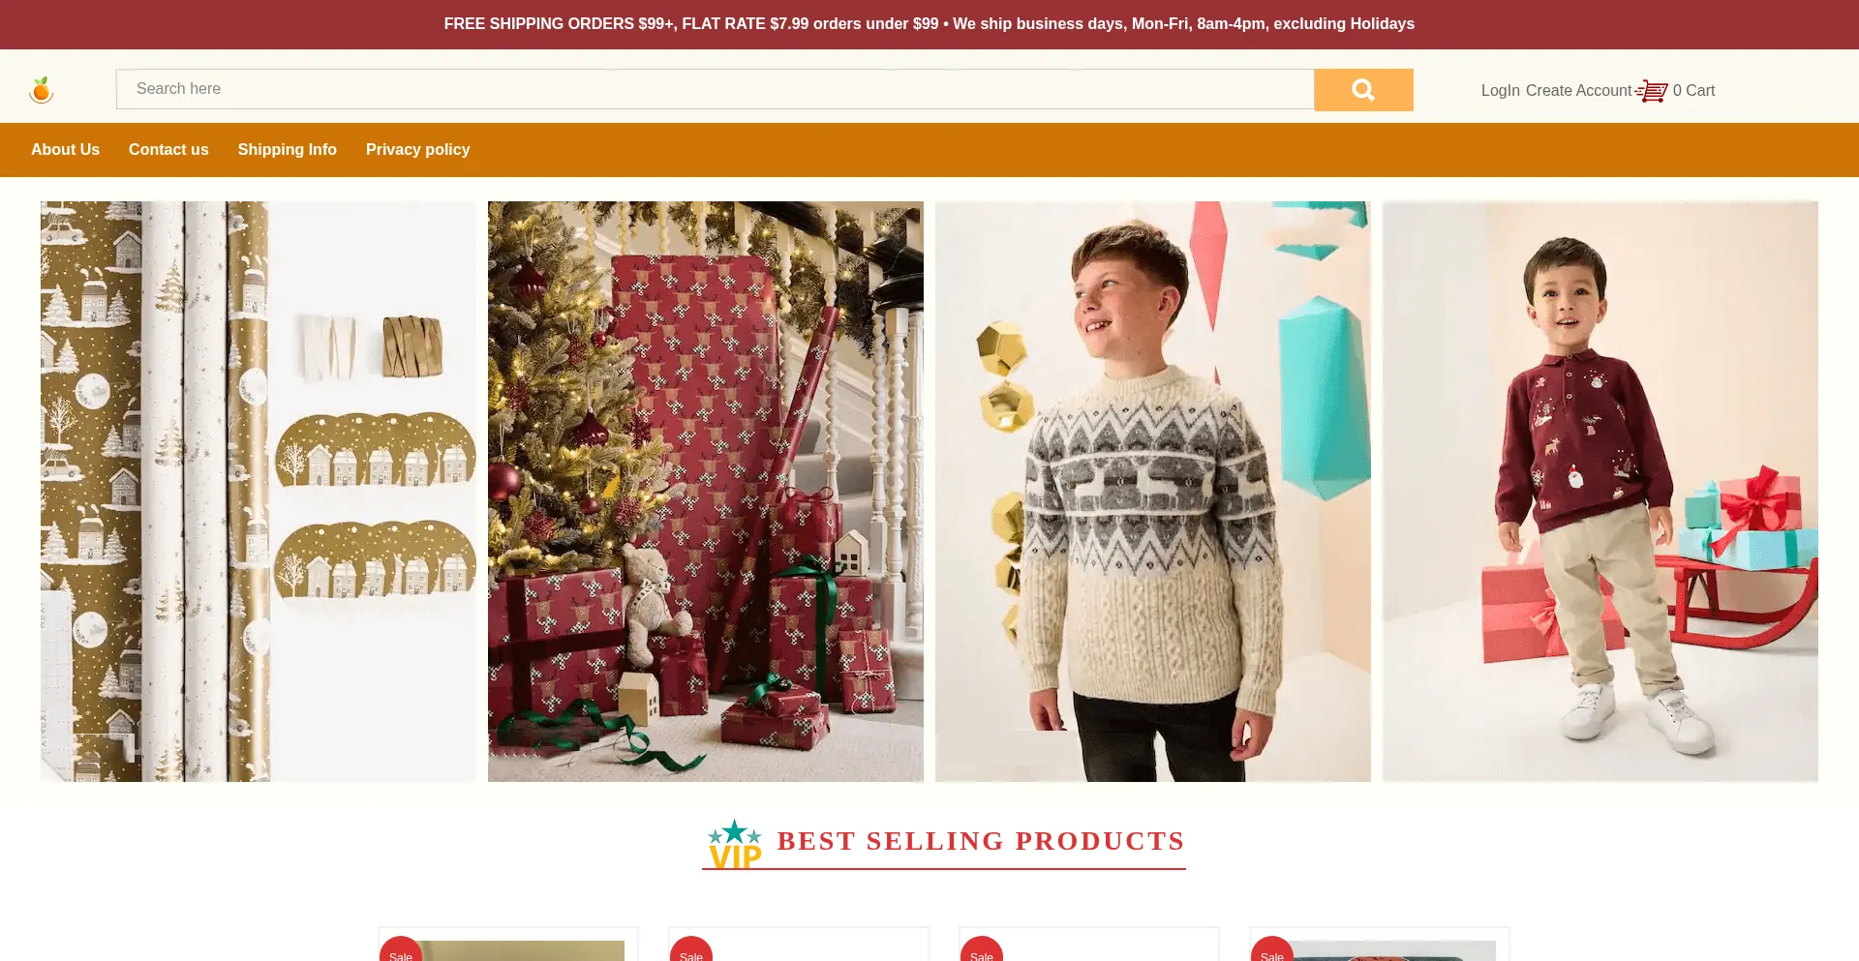Open the Privacy policy page

point(417,149)
